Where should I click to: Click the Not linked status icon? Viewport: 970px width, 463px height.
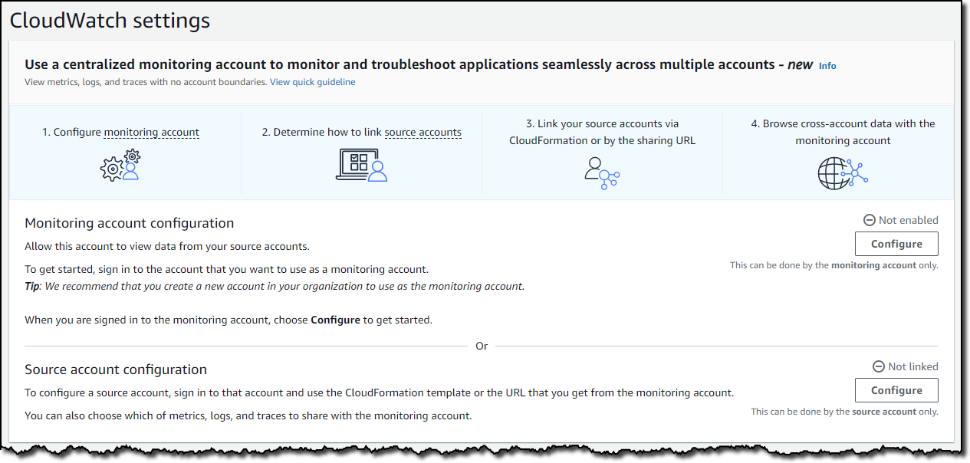[x=879, y=366]
